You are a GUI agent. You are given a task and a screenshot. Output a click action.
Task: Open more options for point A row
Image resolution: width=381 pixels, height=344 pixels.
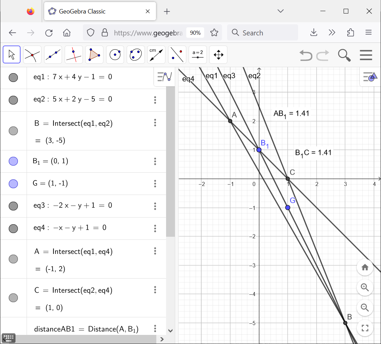pos(155,251)
